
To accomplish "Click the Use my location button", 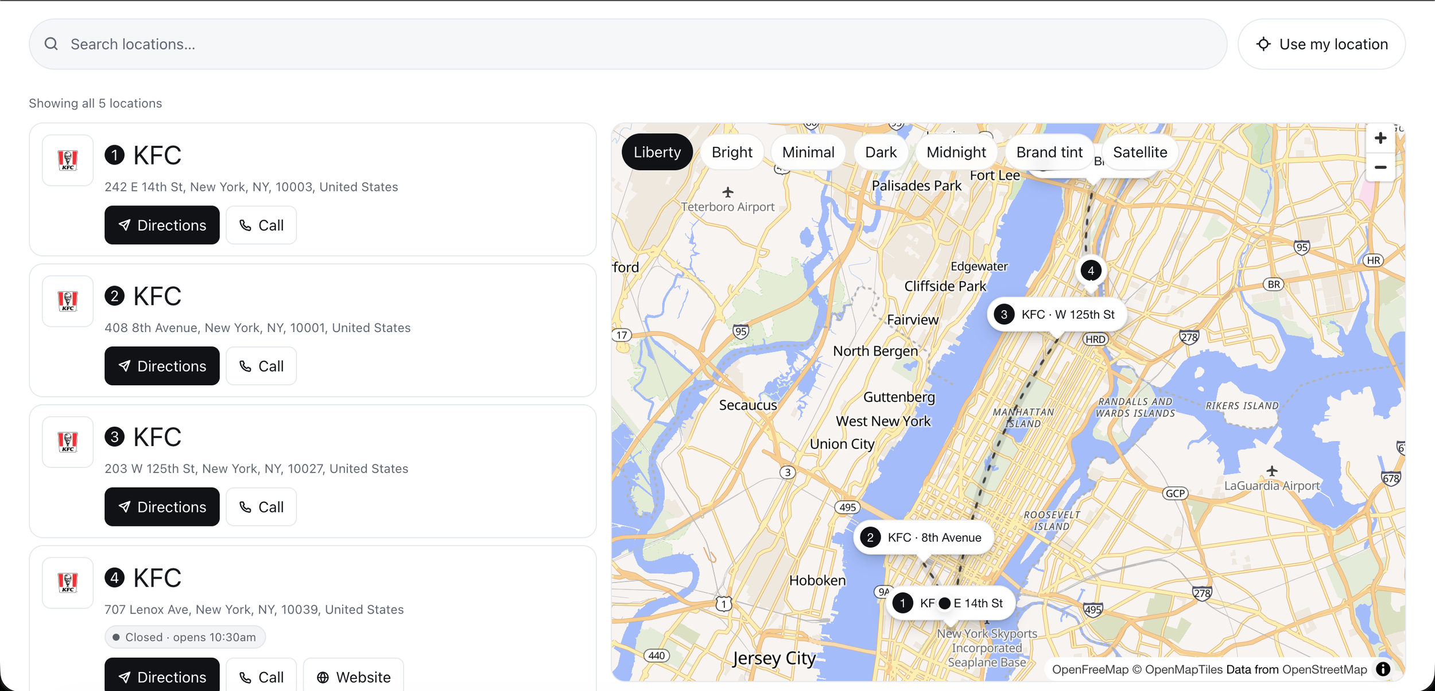I will (1321, 44).
